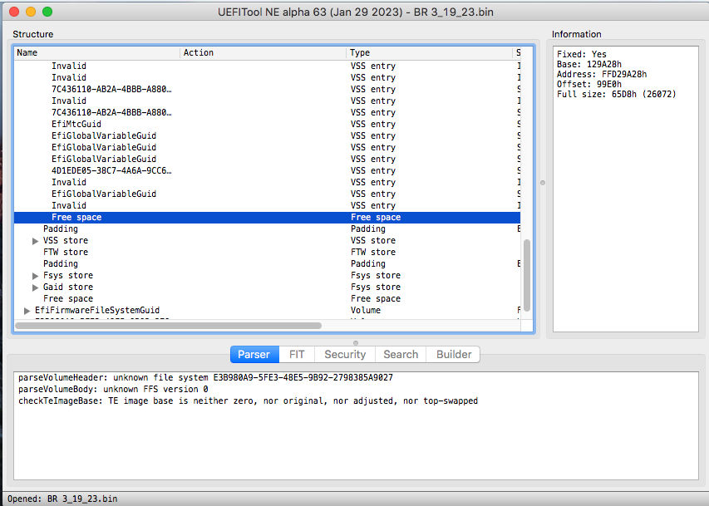Click the parseVolumeHeader unknown file system message
Image resolution: width=709 pixels, height=506 pixels.
(x=206, y=377)
